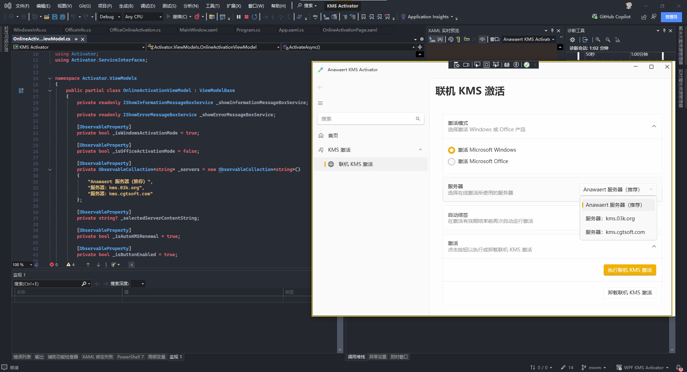Image resolution: width=687 pixels, height=372 pixels.
Task: Open diagnostic tools settings gear
Action: point(572,40)
